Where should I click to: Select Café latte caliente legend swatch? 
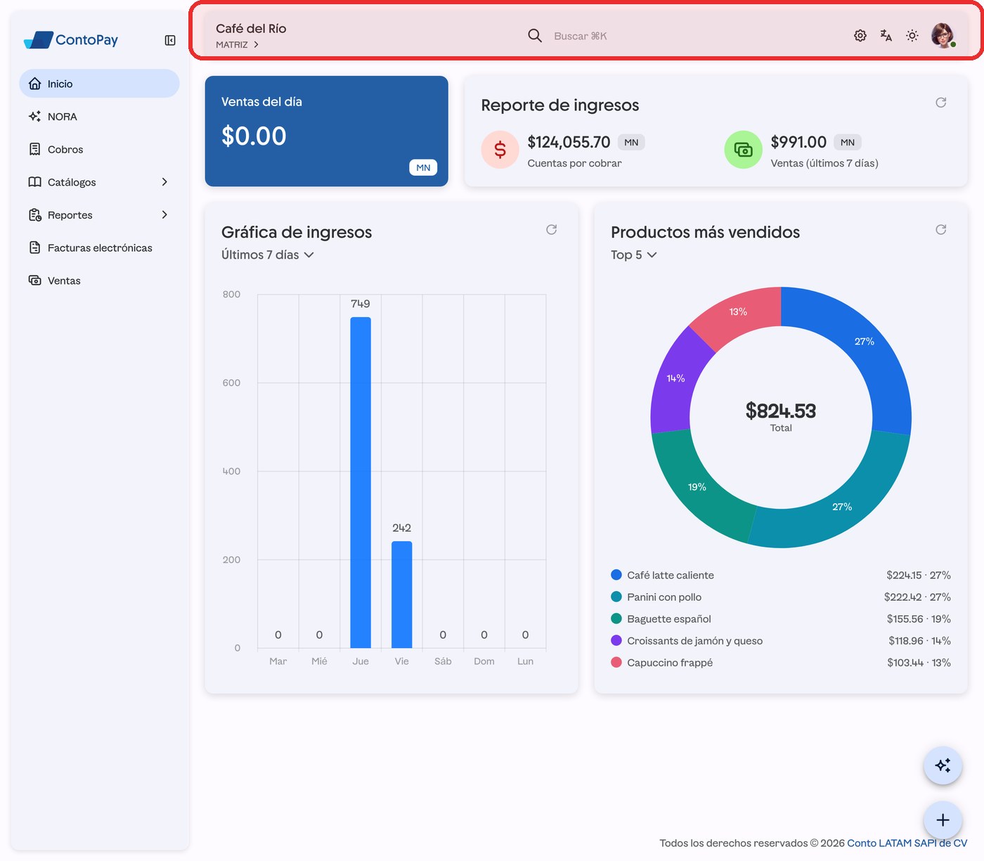click(616, 575)
